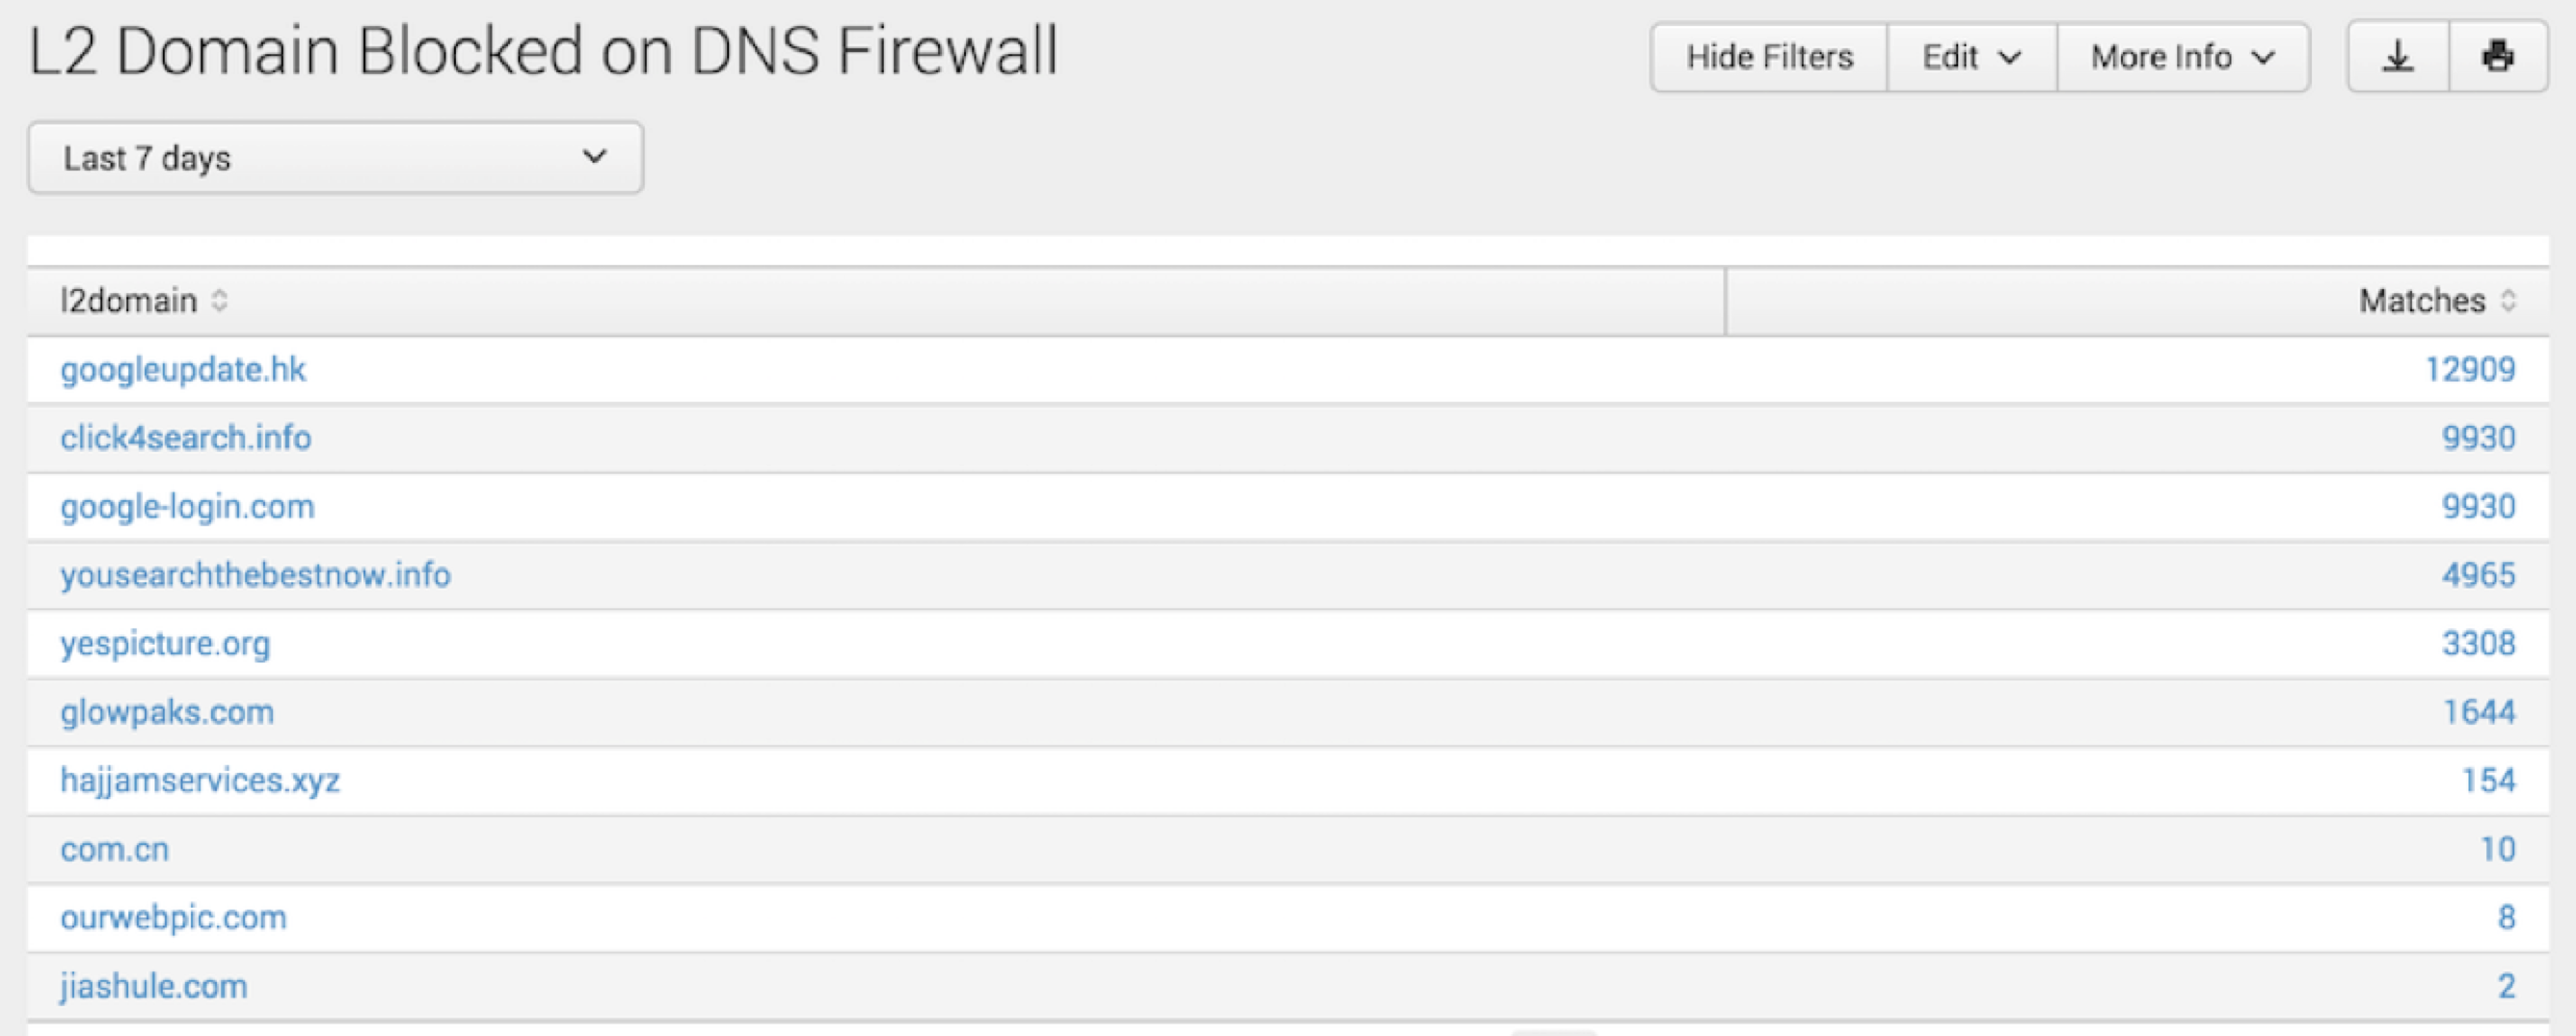Click the chevron in the time range picker

click(594, 156)
